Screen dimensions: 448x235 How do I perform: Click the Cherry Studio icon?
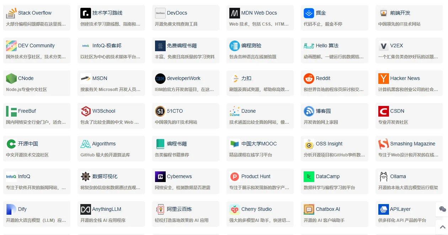(234, 209)
